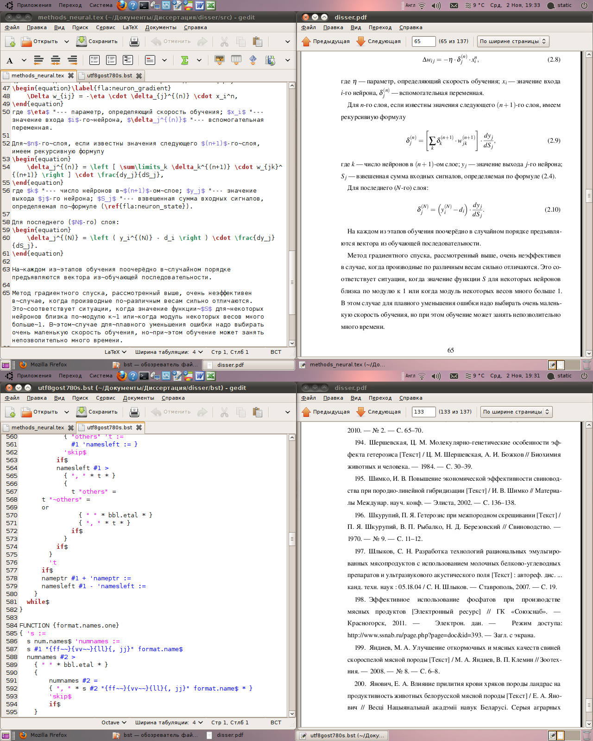This screenshot has height=741, width=593.
Task: Insert LaTeX math with the green sigma icon
Action: click(x=184, y=60)
